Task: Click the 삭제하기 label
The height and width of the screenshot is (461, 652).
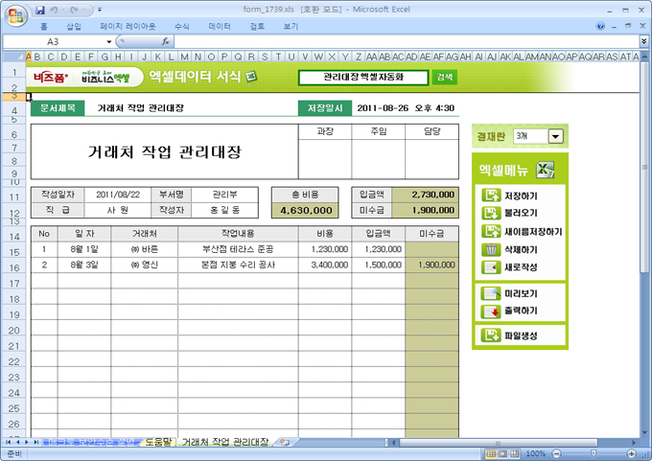Action: (x=521, y=249)
